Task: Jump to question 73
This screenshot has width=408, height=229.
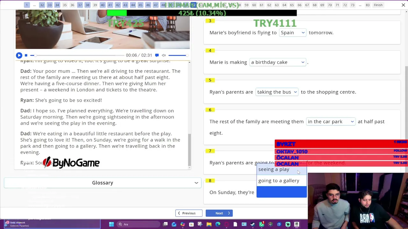Action: tap(353, 5)
